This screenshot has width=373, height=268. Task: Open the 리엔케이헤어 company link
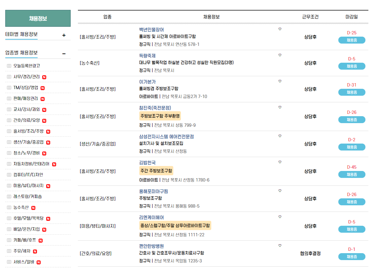click(x=151, y=218)
